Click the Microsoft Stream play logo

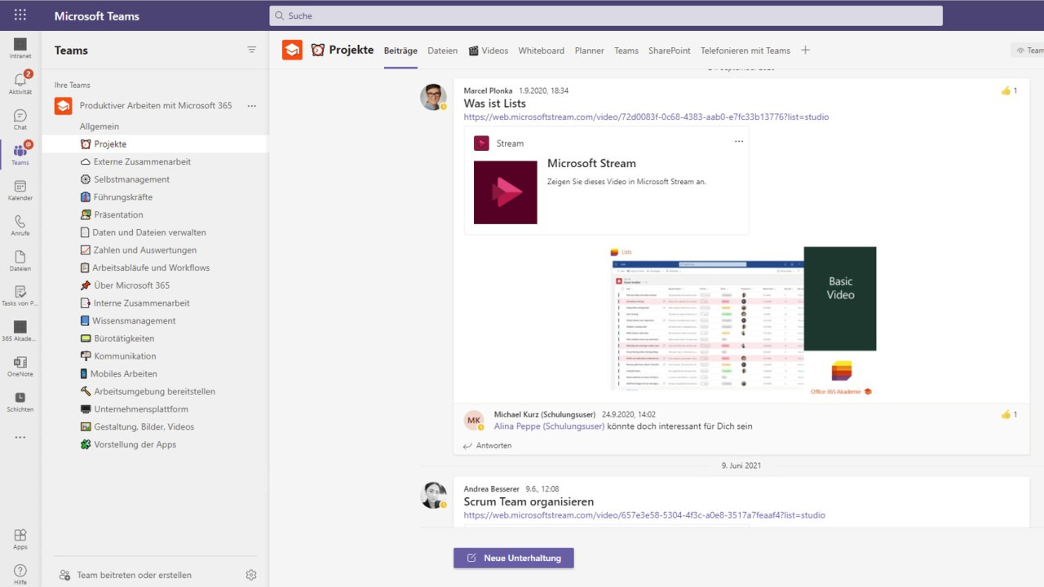coord(506,192)
